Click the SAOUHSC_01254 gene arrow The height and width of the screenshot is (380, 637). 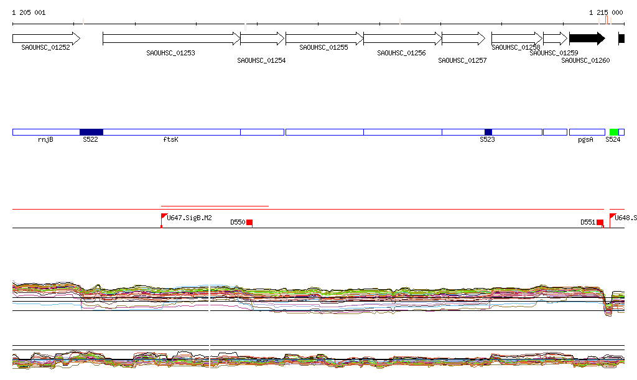point(262,39)
